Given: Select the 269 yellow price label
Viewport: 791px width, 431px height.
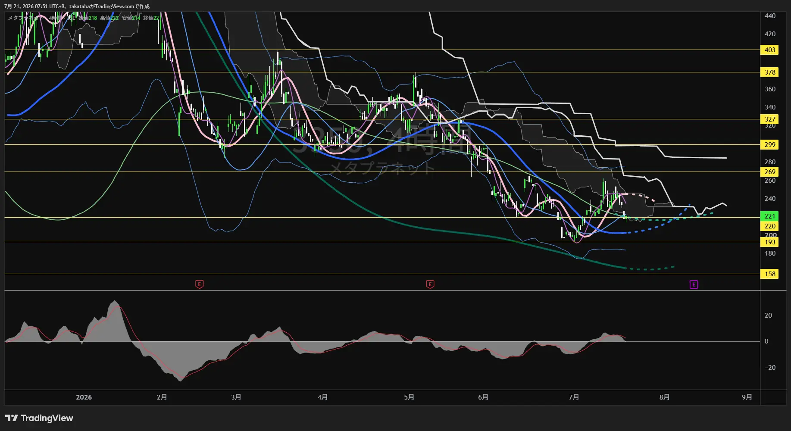Looking at the screenshot, I should tap(769, 172).
